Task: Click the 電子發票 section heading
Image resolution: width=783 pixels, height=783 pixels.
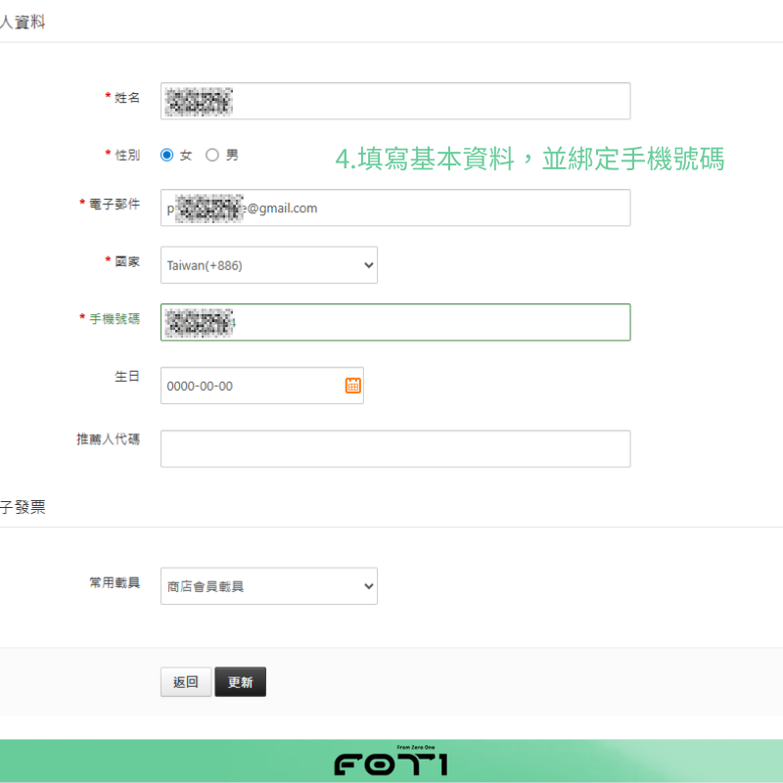Action: click(23, 506)
